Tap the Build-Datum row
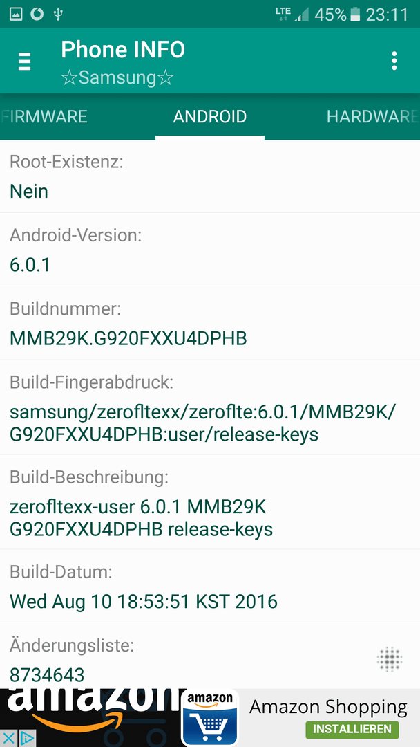Image resolution: width=420 pixels, height=747 pixels. (x=210, y=586)
